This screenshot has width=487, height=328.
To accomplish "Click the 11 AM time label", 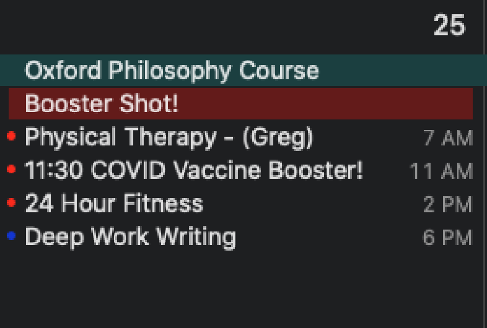I will pyautogui.click(x=441, y=170).
